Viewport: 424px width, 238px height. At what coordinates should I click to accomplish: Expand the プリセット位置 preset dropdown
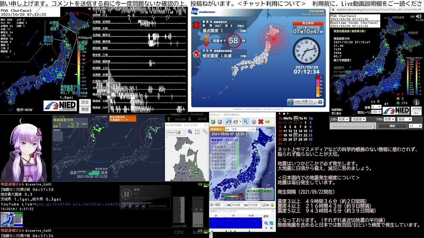(176, 132)
